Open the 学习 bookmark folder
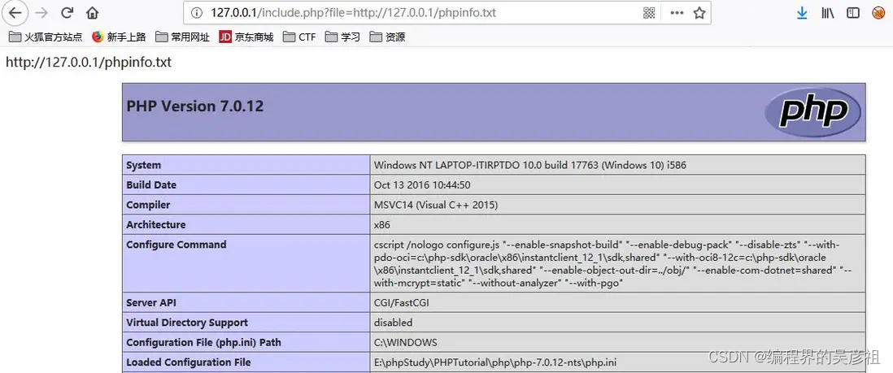This screenshot has height=373, width=893. point(343,37)
